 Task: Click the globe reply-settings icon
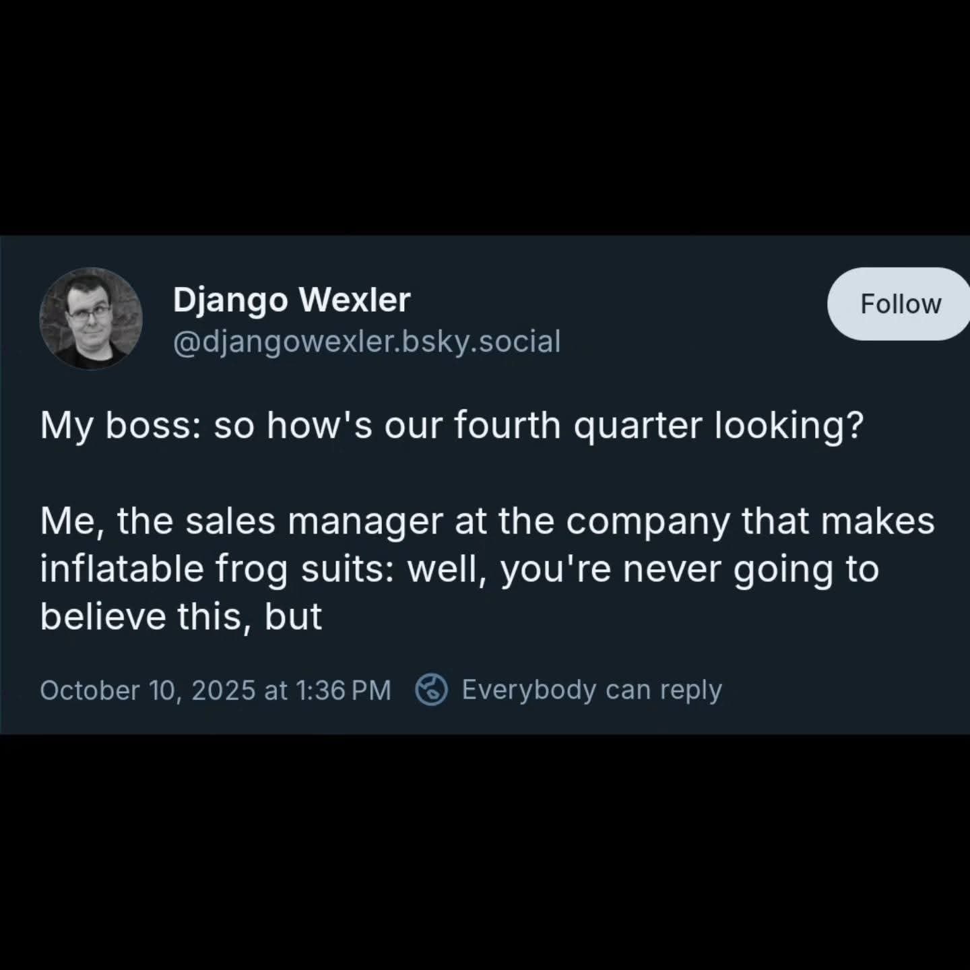(431, 690)
